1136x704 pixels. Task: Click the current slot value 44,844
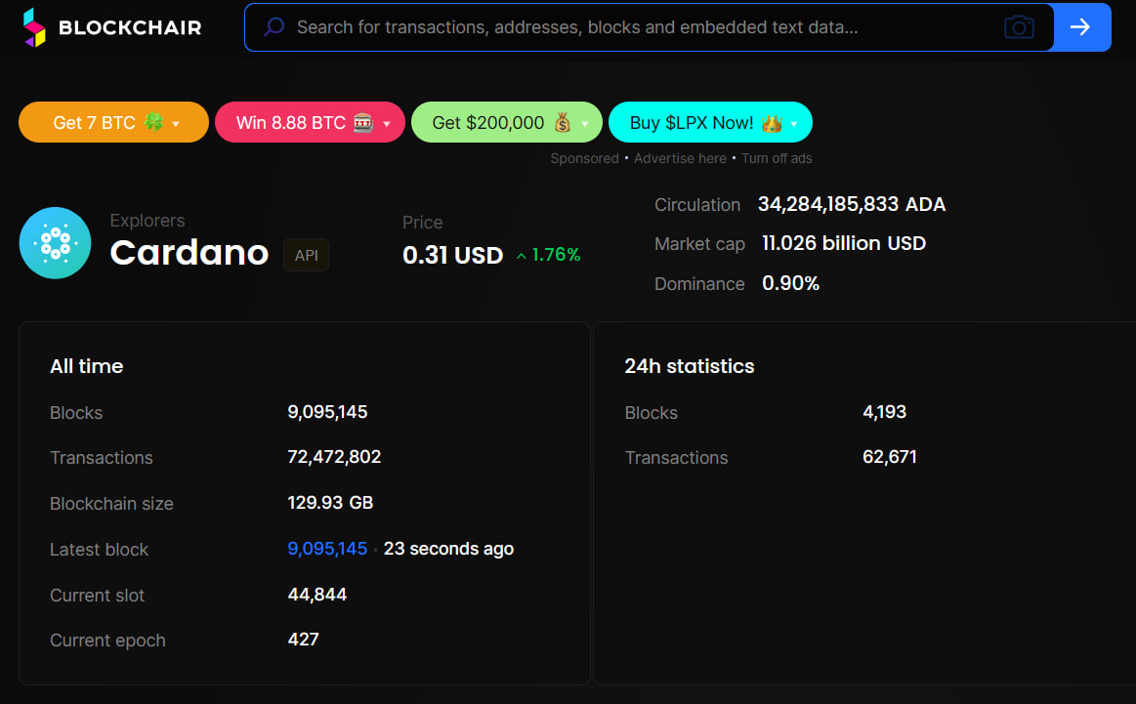point(317,595)
